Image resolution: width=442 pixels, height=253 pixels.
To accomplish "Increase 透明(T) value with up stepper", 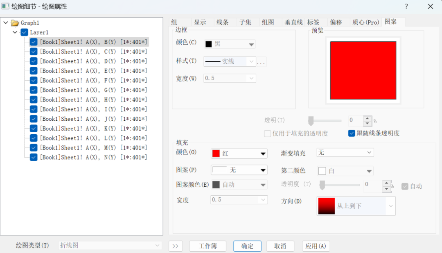I will tap(367, 118).
